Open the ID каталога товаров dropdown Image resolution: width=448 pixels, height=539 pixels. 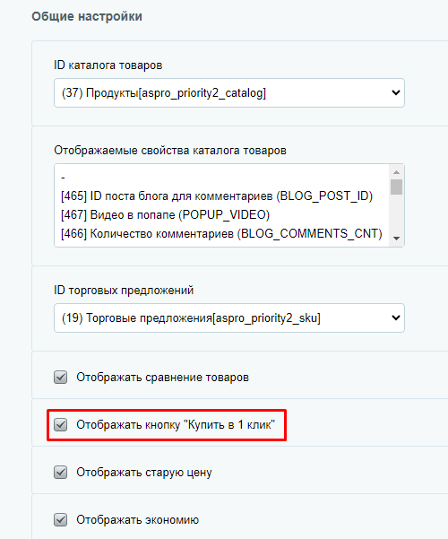click(229, 92)
